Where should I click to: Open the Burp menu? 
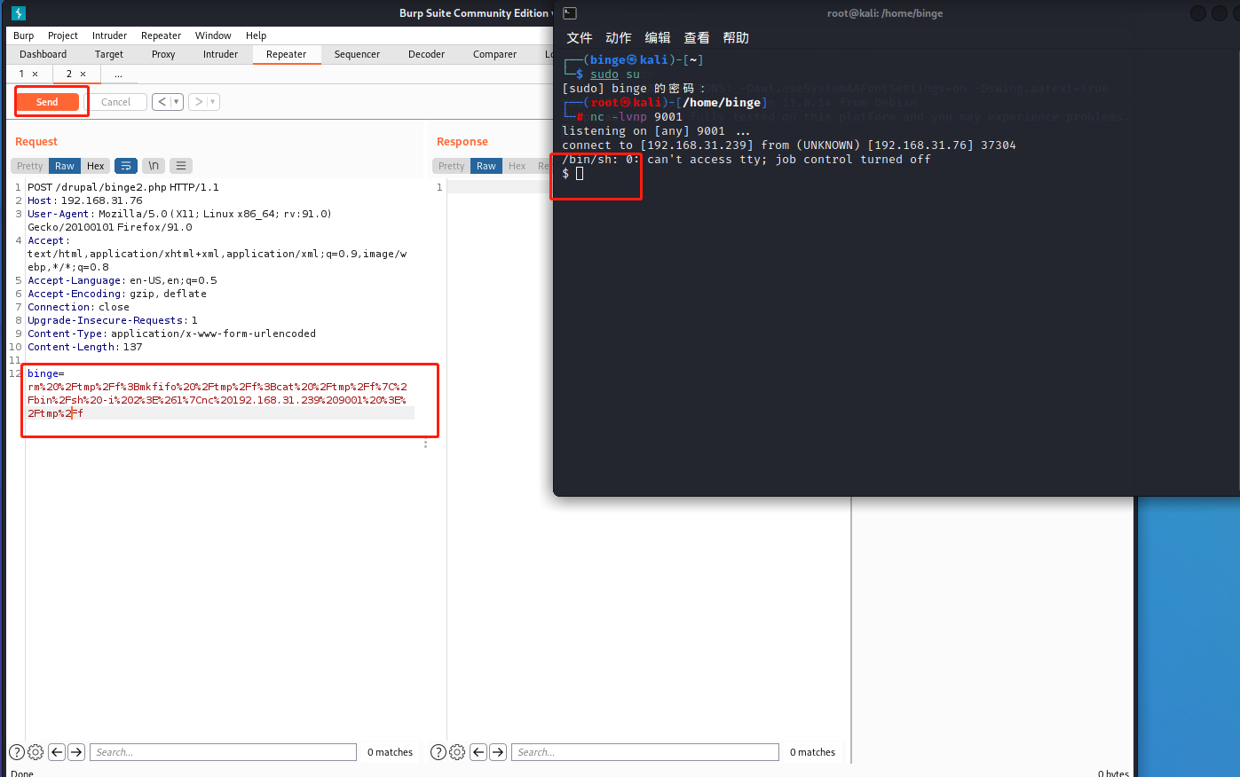tap(24, 35)
